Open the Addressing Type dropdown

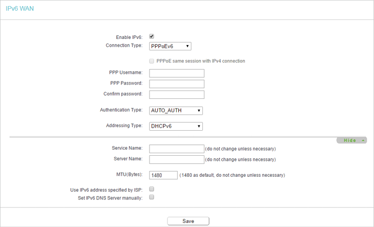click(x=176, y=127)
